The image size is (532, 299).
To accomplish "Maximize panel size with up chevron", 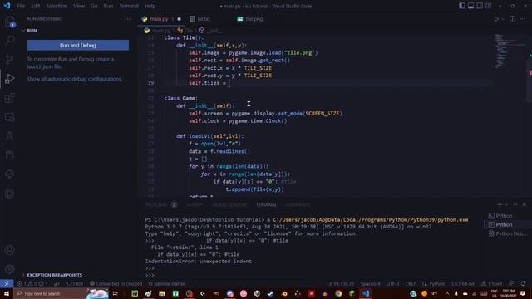I will (x=515, y=204).
